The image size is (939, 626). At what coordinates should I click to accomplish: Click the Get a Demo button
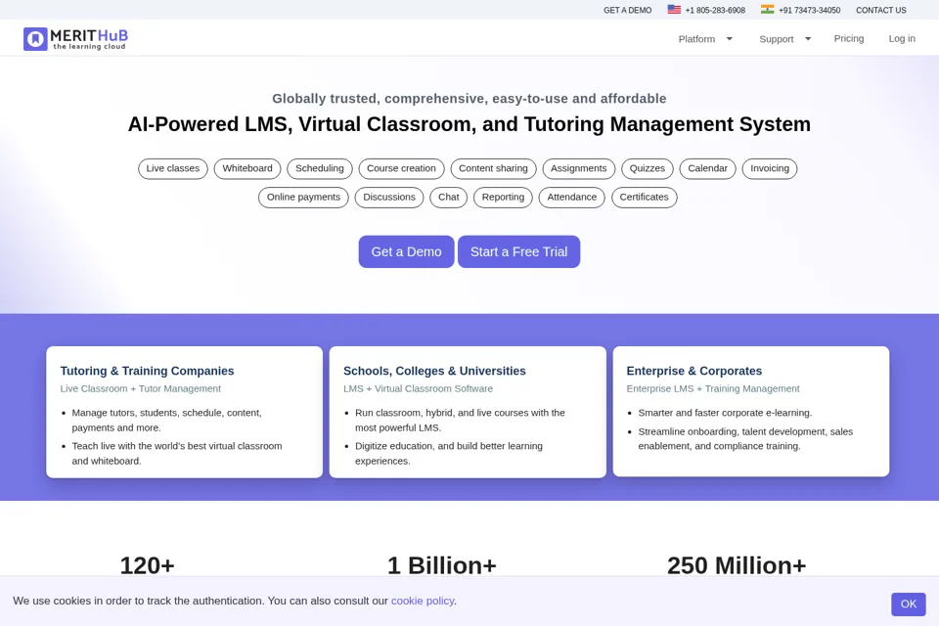tap(406, 251)
